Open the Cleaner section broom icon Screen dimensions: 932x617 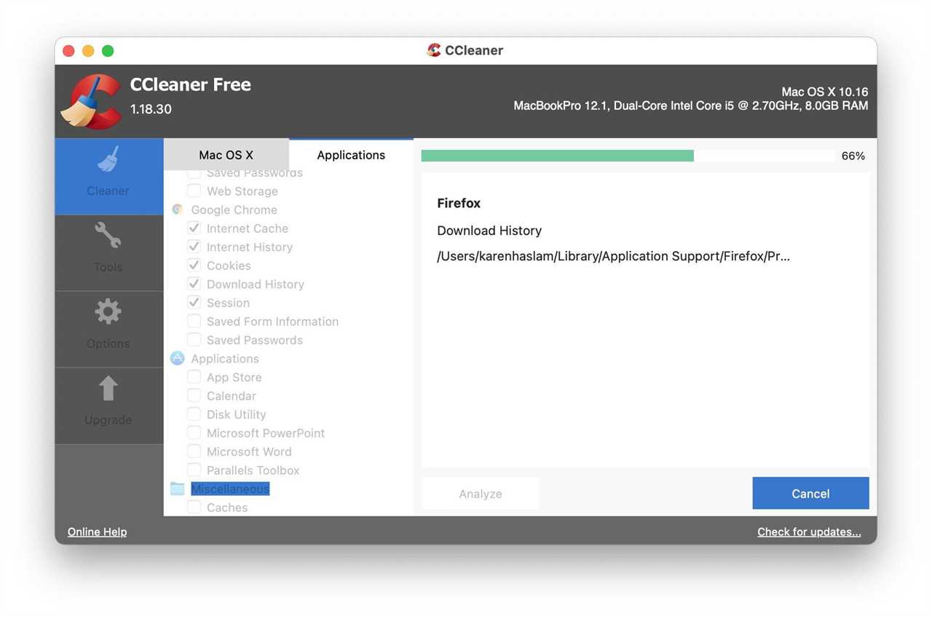[108, 159]
